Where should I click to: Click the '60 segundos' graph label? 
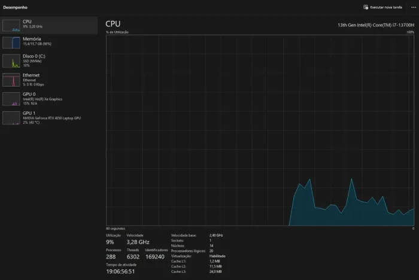(116, 229)
